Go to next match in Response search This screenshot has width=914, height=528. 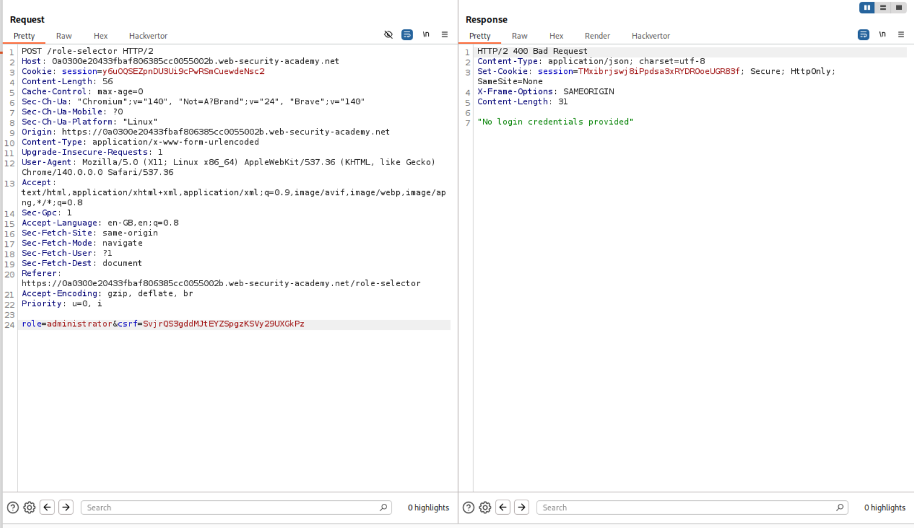point(522,507)
